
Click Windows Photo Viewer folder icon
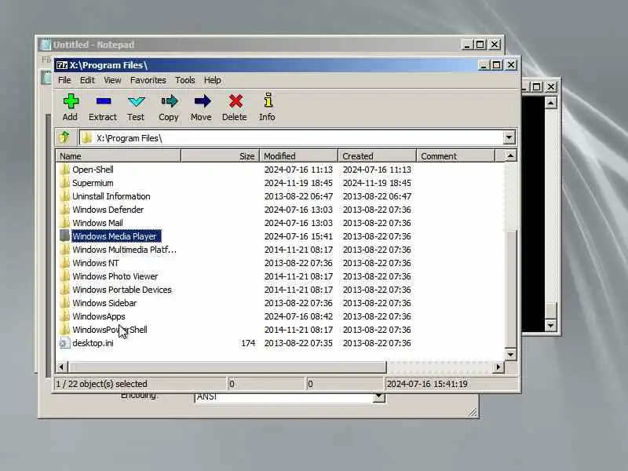click(64, 276)
